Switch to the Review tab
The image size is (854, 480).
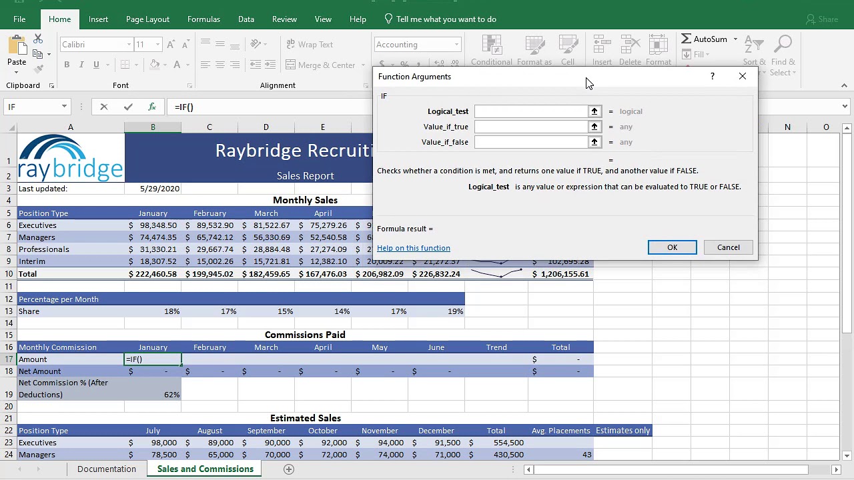coord(284,19)
